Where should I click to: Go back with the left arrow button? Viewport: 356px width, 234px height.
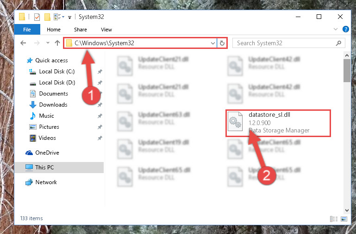23,43
